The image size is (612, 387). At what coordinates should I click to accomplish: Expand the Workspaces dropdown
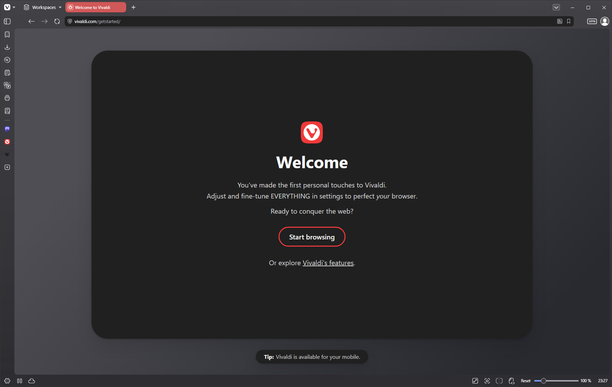click(43, 7)
